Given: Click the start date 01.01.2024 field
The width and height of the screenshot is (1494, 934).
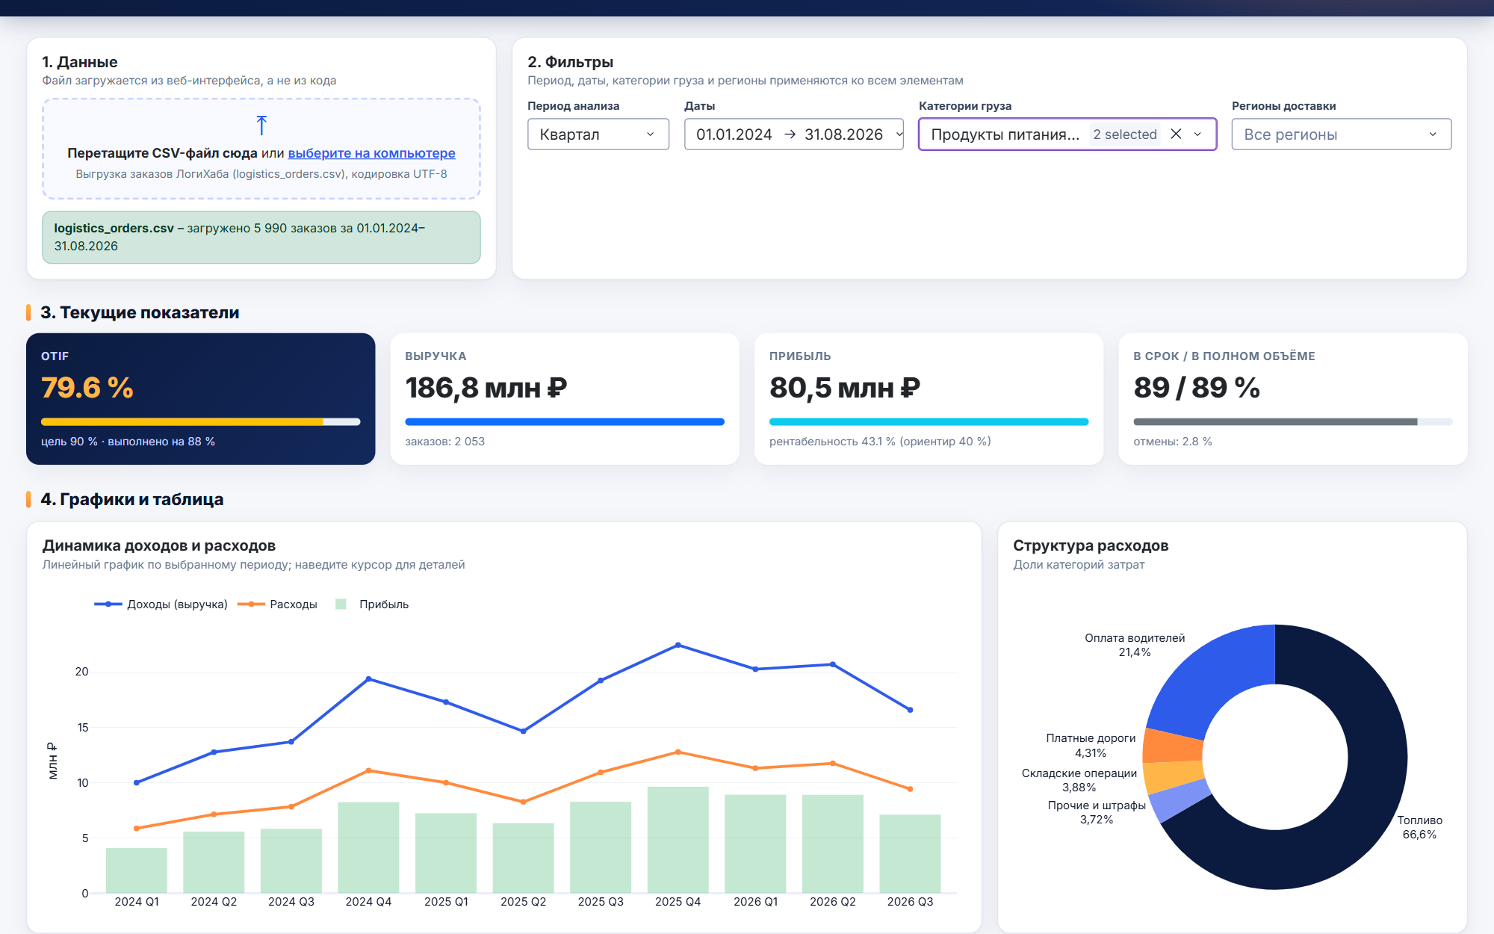Looking at the screenshot, I should click(x=734, y=134).
